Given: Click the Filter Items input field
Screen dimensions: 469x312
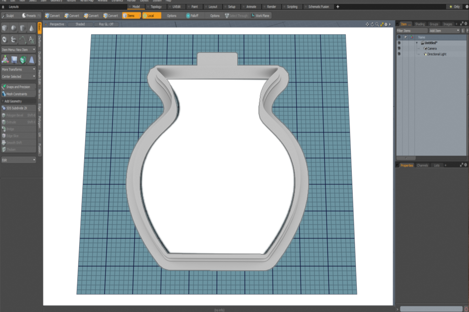Looking at the screenshot, I should [411, 30].
